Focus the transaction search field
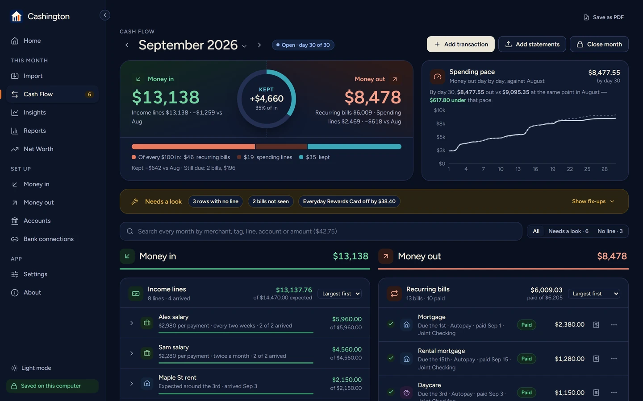 [321, 231]
